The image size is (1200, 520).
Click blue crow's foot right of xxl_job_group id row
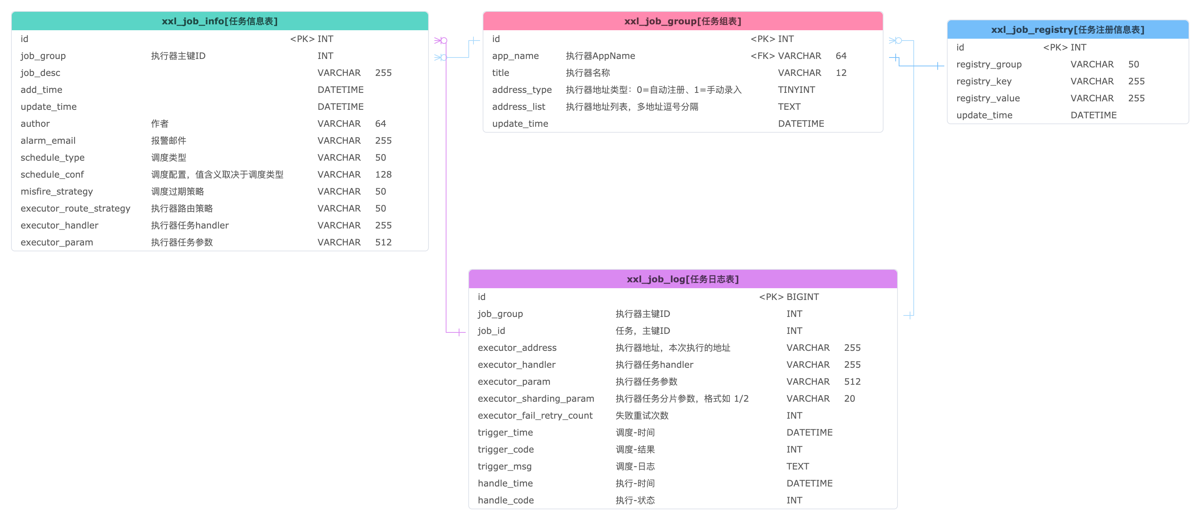point(895,41)
